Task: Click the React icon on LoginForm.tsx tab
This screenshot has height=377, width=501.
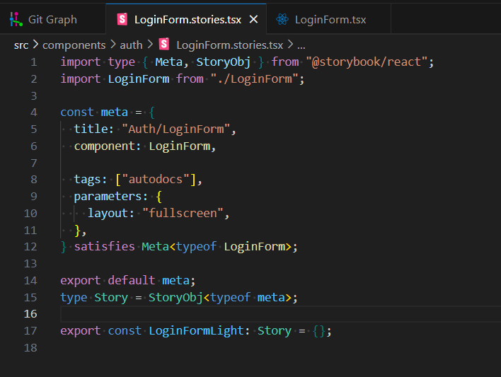Action: click(282, 20)
